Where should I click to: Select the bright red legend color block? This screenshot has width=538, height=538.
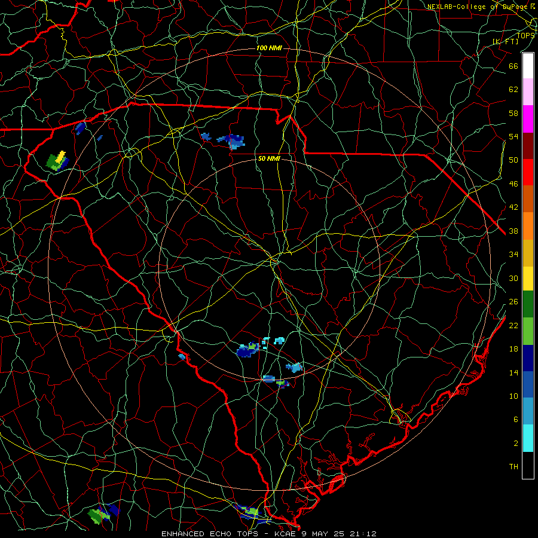click(x=528, y=172)
